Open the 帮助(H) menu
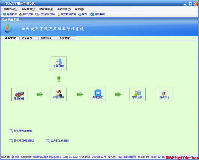The width and height of the screenshot is (199, 160). [x=79, y=9]
